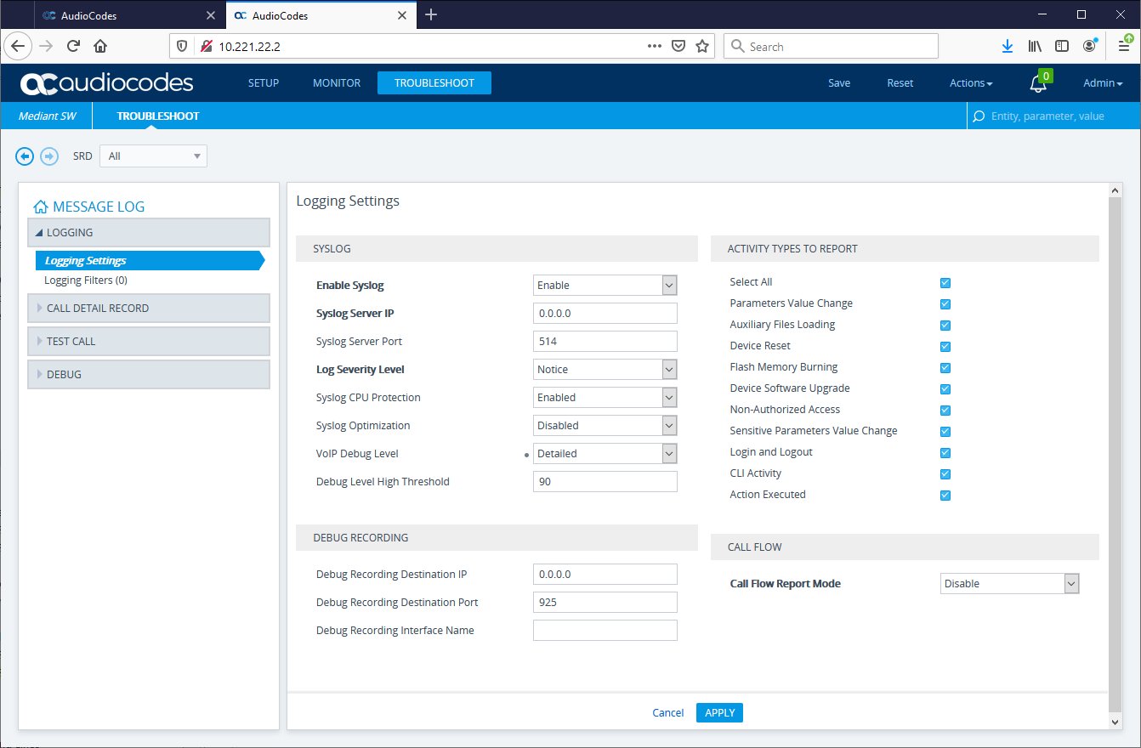Click the alarm bell notification icon

pyautogui.click(x=1037, y=83)
